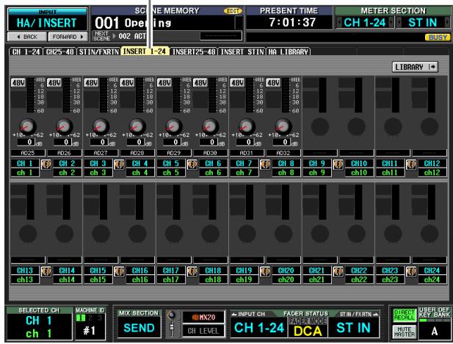Toggle stereo pair icon between CH19 and CH20
This screenshot has height=344, width=453.
(x=265, y=272)
